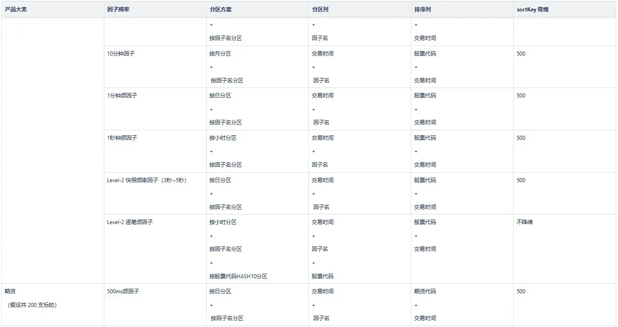Click 按小时分区 in the Level-2 逐笔频因子 row
The width and height of the screenshot is (618, 327).
click(223, 222)
